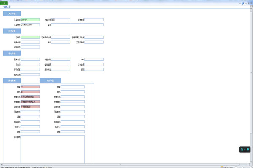Click the horizontal scrollbar at the bottom
Screen dimensions: 253x168
point(121,165)
